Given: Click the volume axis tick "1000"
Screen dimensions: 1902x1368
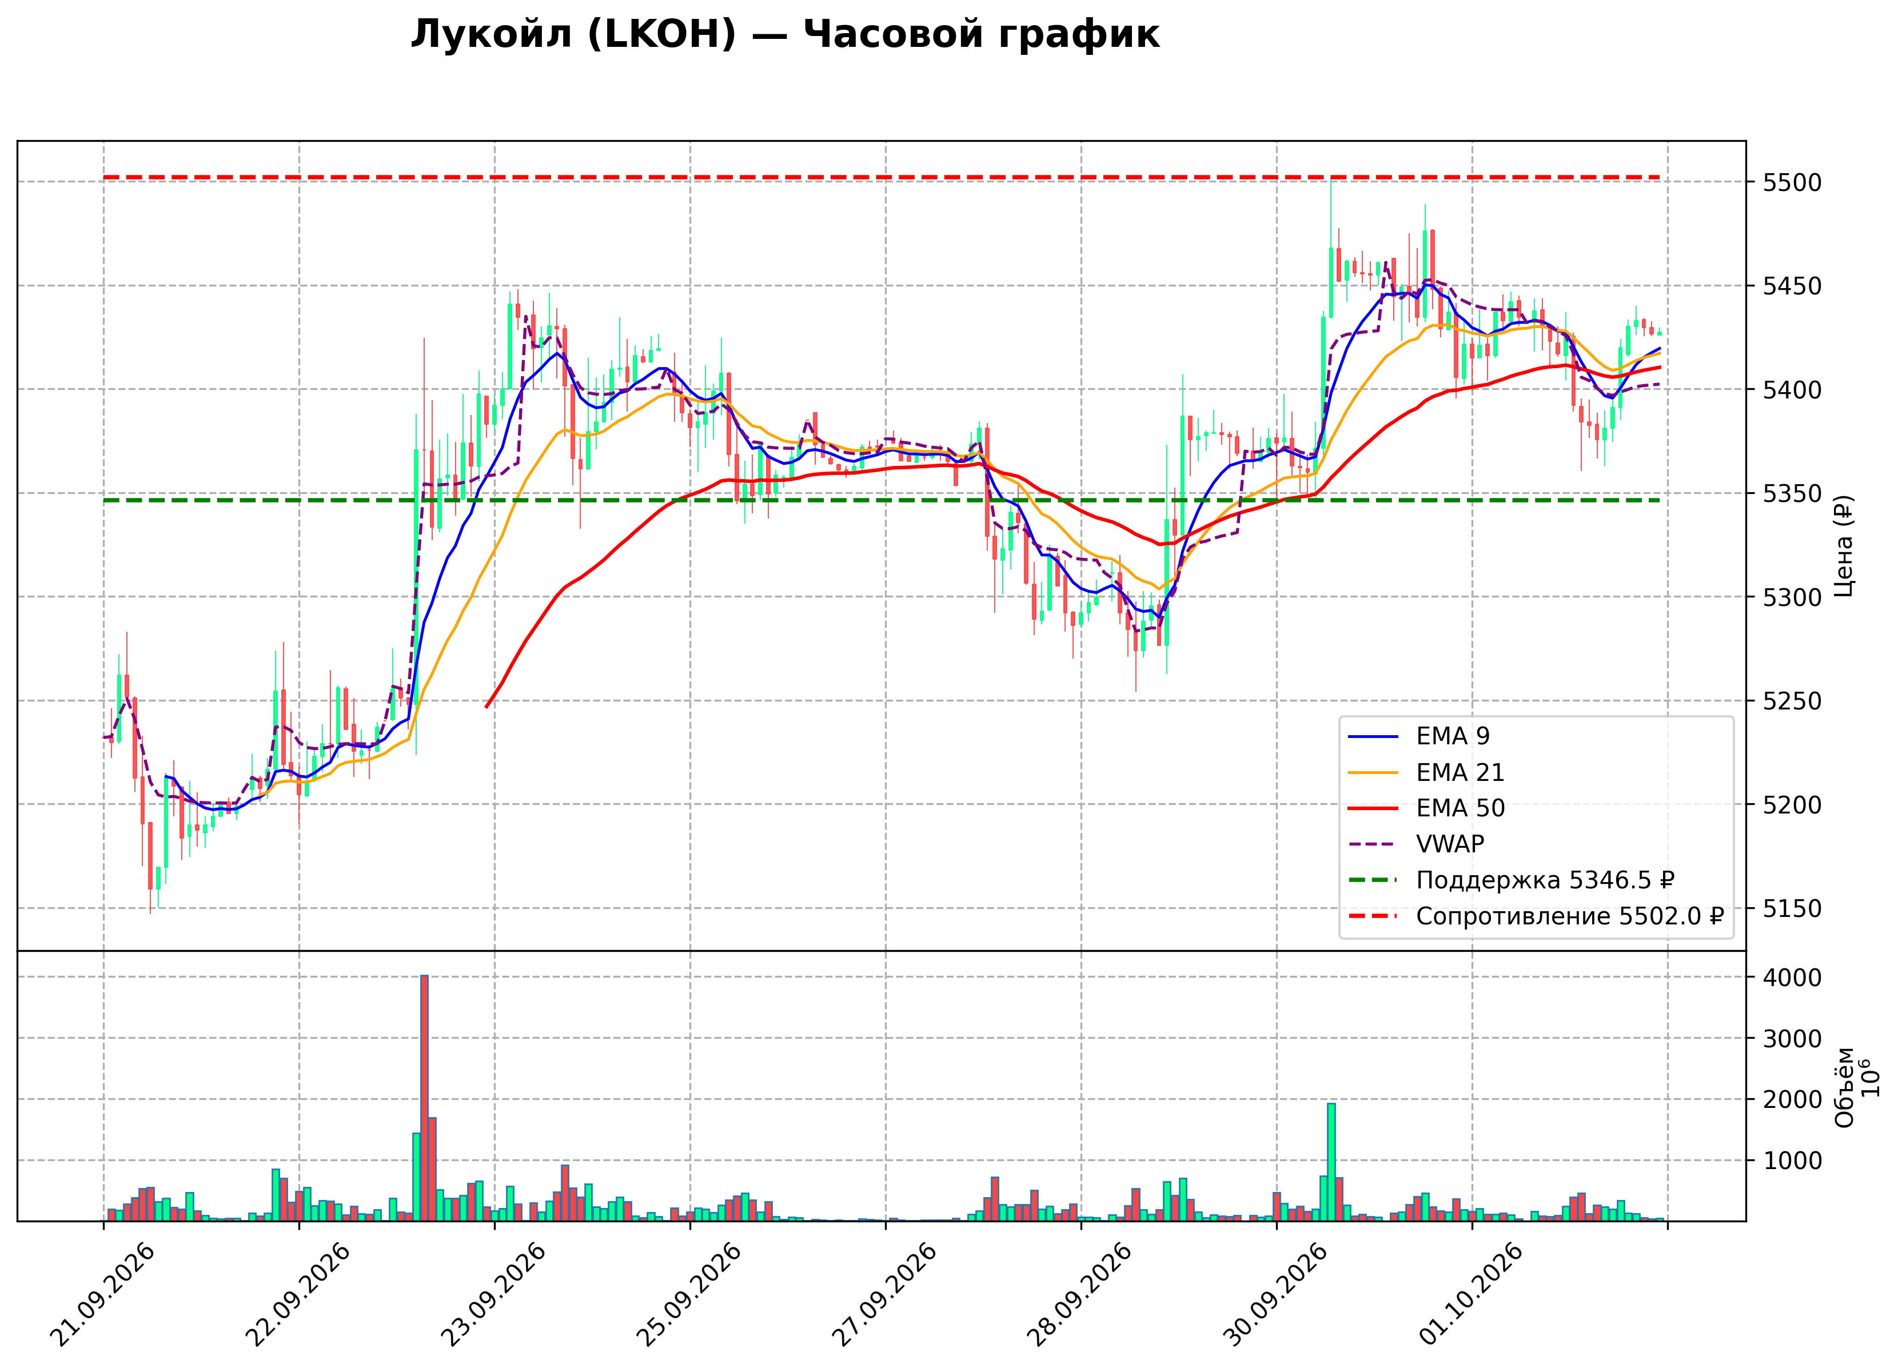Looking at the screenshot, I should (1792, 1161).
